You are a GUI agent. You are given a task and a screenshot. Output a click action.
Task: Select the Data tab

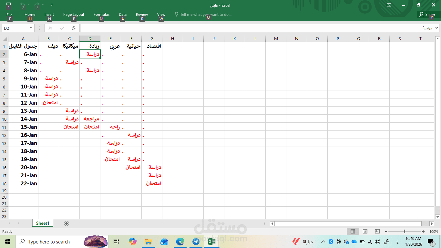[123, 15]
